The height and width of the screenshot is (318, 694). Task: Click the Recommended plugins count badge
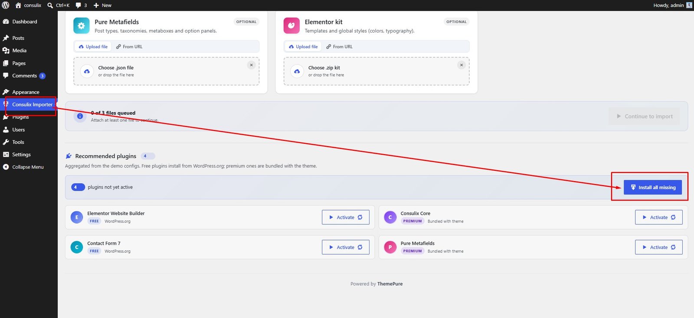(x=148, y=156)
